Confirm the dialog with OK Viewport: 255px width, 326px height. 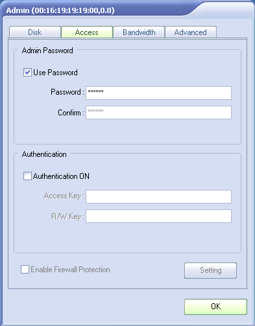coord(215,307)
